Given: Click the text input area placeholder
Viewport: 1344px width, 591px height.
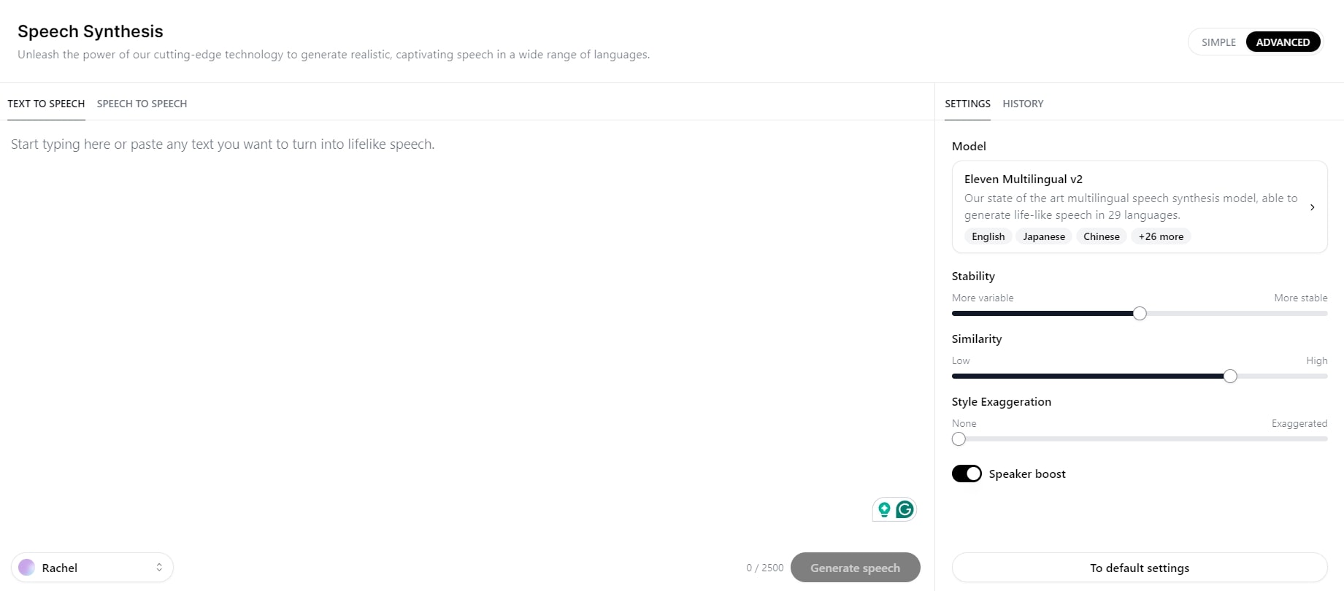Looking at the screenshot, I should coord(223,144).
